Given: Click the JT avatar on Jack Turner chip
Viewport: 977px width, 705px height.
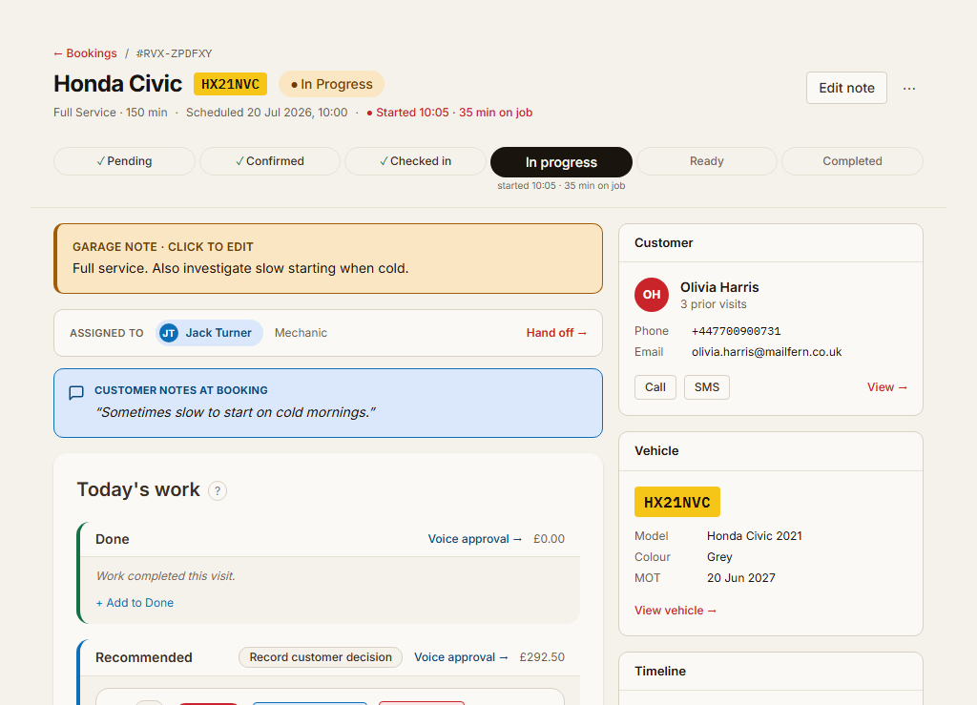Looking at the screenshot, I should click(x=169, y=333).
